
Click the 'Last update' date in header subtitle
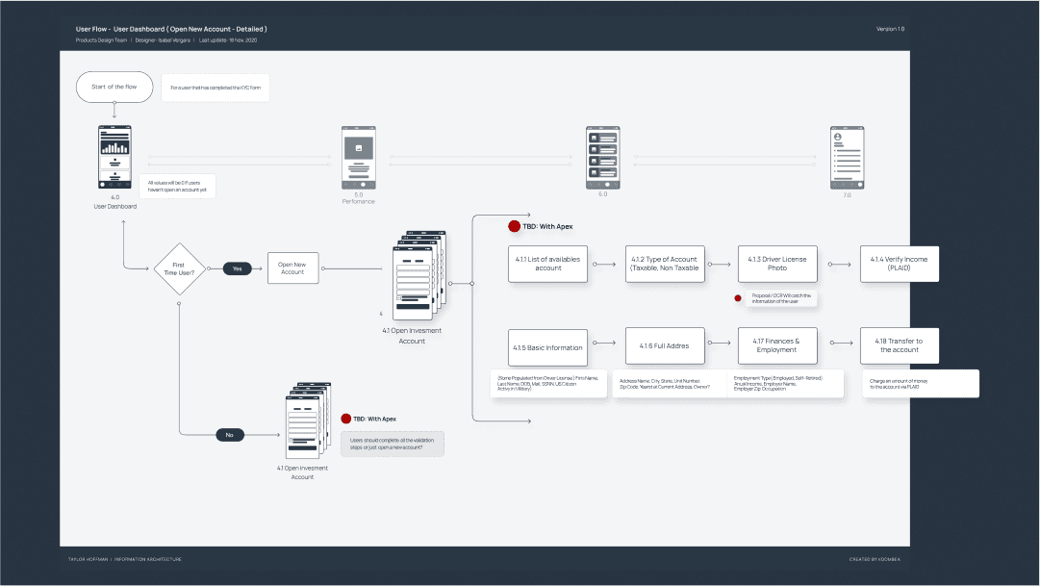click(228, 40)
